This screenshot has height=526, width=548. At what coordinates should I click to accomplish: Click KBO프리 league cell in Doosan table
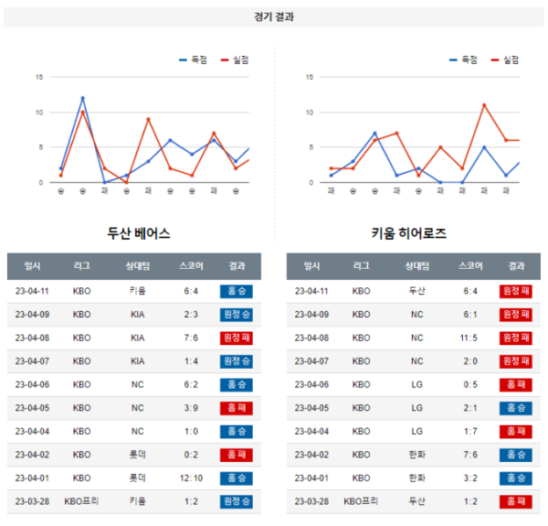pyautogui.click(x=82, y=501)
